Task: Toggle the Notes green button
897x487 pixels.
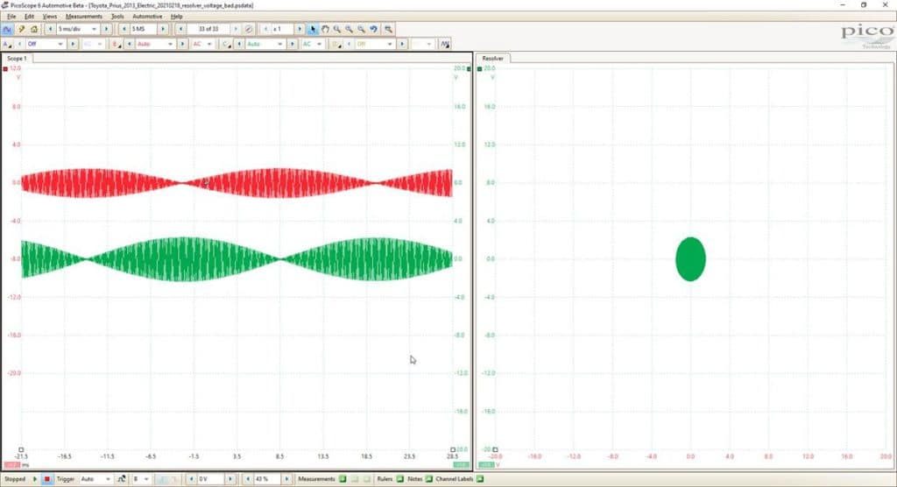Action: 428,479
